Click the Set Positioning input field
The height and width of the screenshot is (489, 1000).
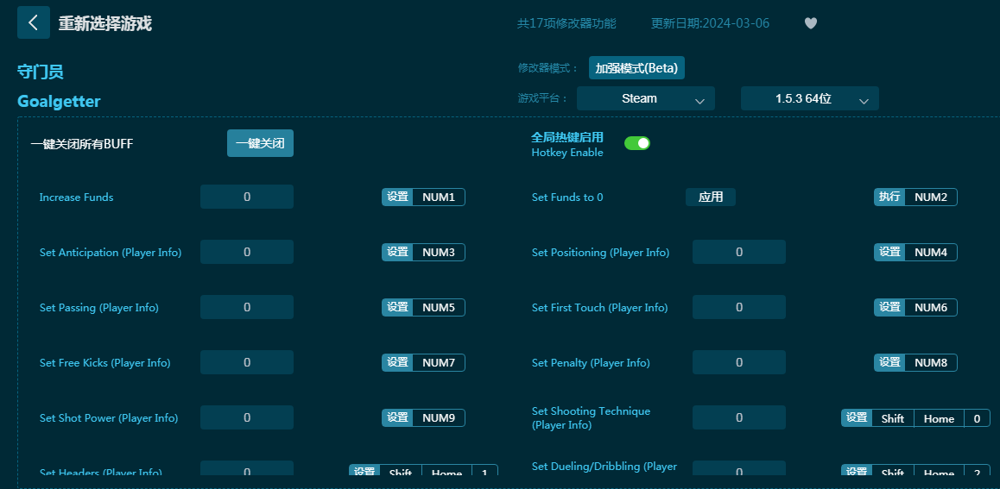739,253
